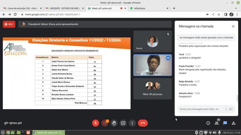Open the Mais 40 pessoas tile
Screen dimensions: 241x135
pos(153,89)
